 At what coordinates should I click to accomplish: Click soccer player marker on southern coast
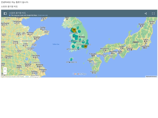point(78,48)
